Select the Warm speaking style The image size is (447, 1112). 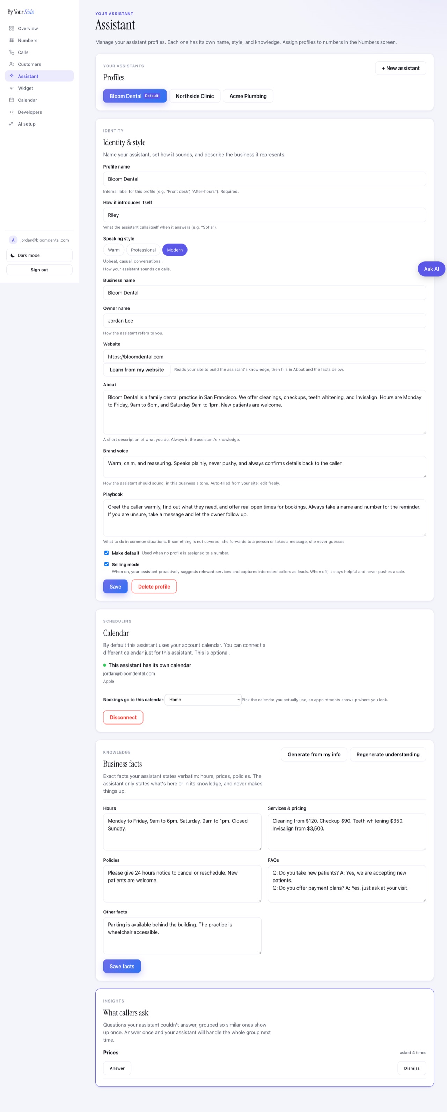[114, 250]
